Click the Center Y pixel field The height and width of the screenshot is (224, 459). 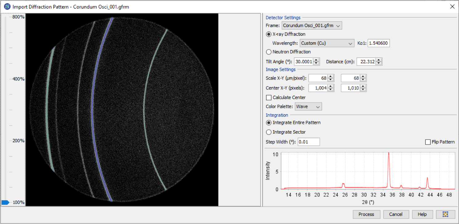point(350,88)
